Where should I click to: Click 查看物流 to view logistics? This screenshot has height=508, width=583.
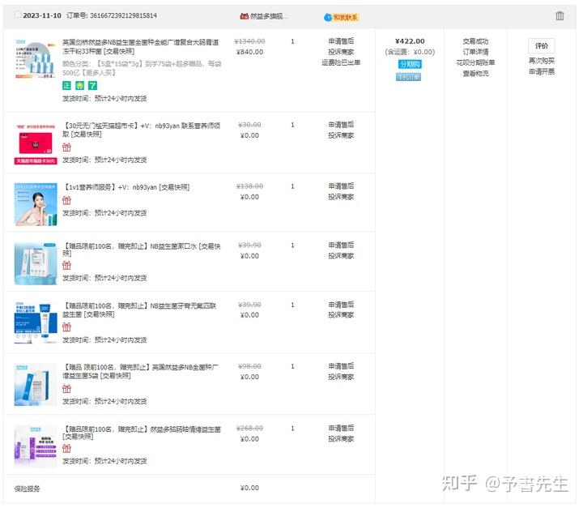coord(475,73)
